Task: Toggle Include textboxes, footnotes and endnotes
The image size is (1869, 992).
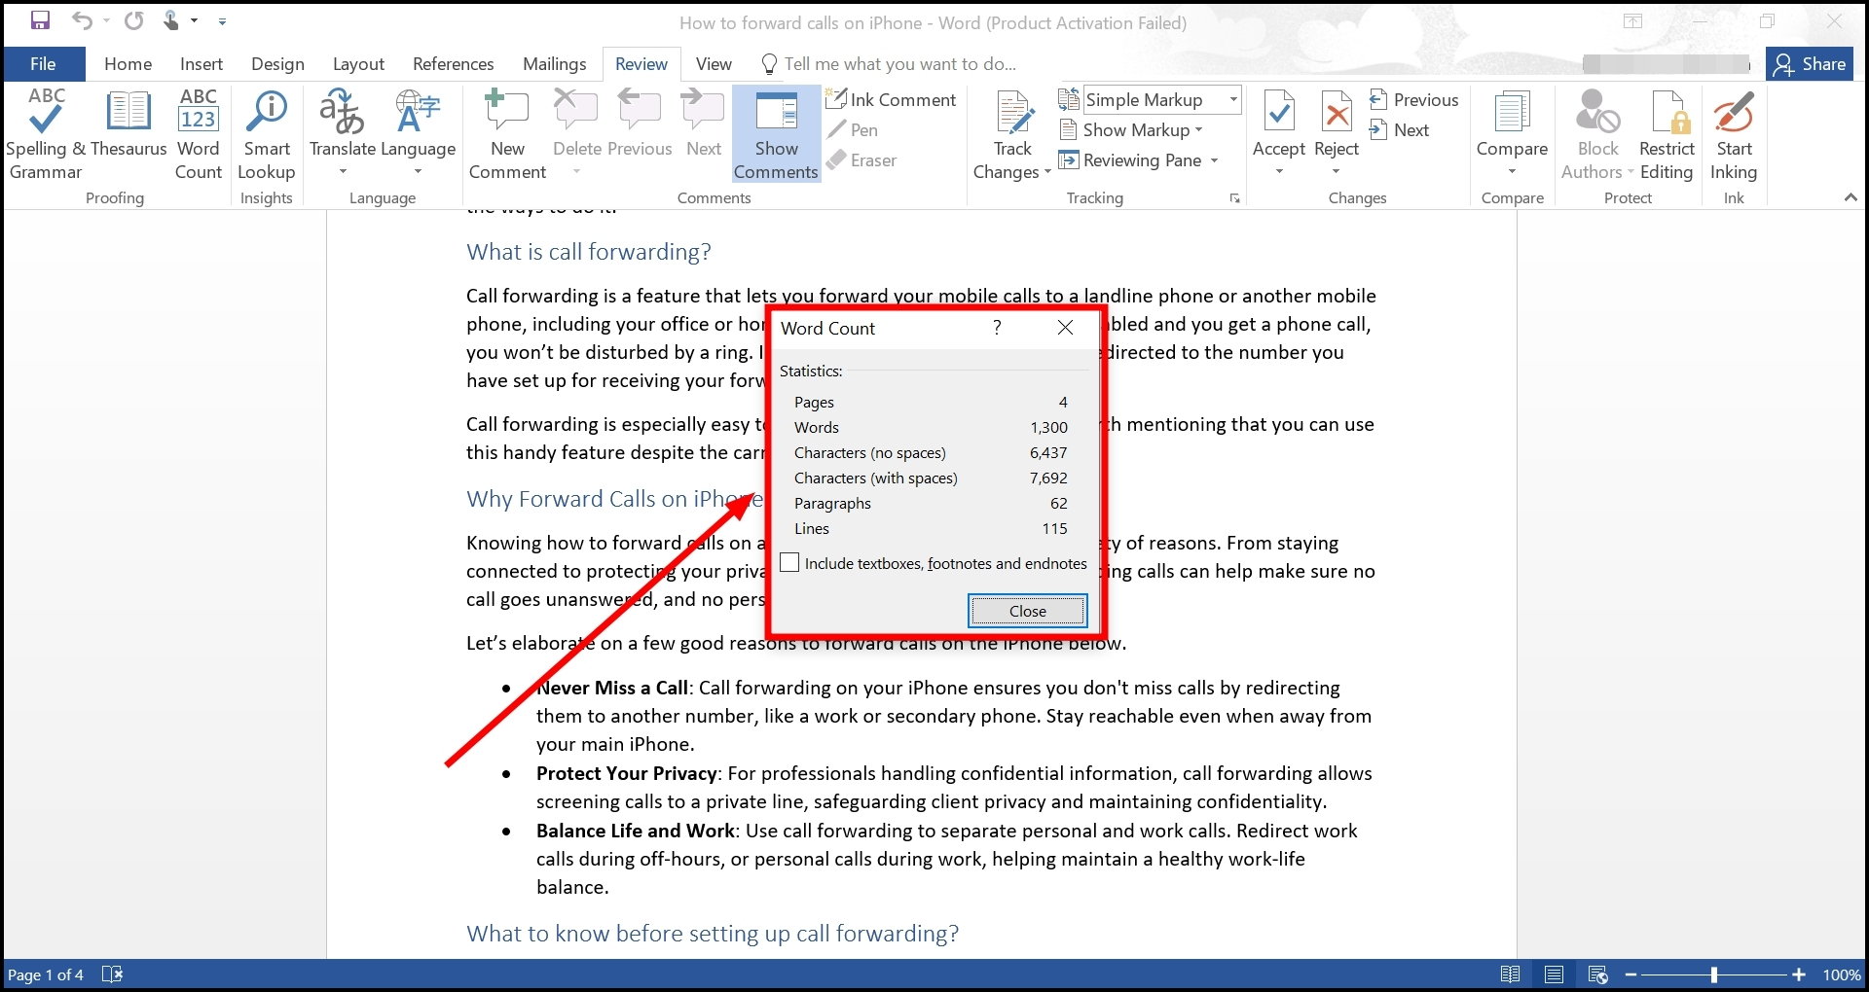Action: pos(789,562)
